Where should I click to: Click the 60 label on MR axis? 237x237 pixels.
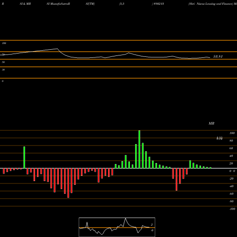[231, 148]
